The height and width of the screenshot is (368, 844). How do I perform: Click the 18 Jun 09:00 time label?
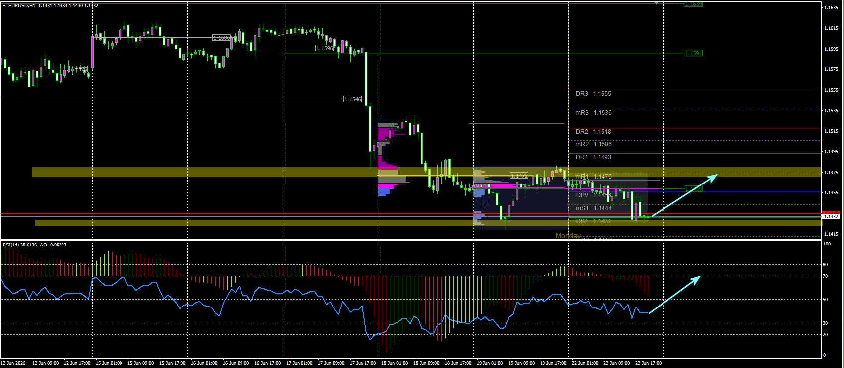(426, 363)
